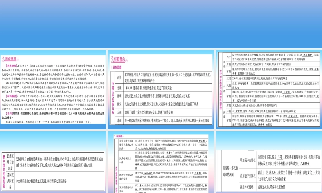Select the 【材料解读】 label
322x193 pixels.
pyautogui.click(x=12, y=96)
